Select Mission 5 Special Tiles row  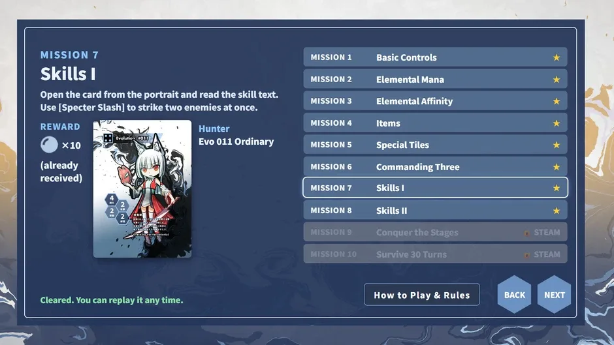point(435,145)
